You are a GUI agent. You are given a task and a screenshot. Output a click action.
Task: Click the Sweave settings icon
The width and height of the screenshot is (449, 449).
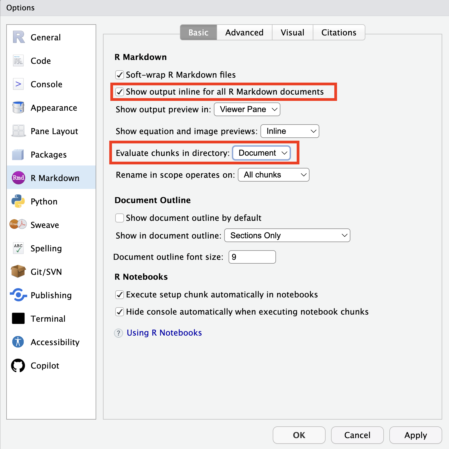pos(18,224)
